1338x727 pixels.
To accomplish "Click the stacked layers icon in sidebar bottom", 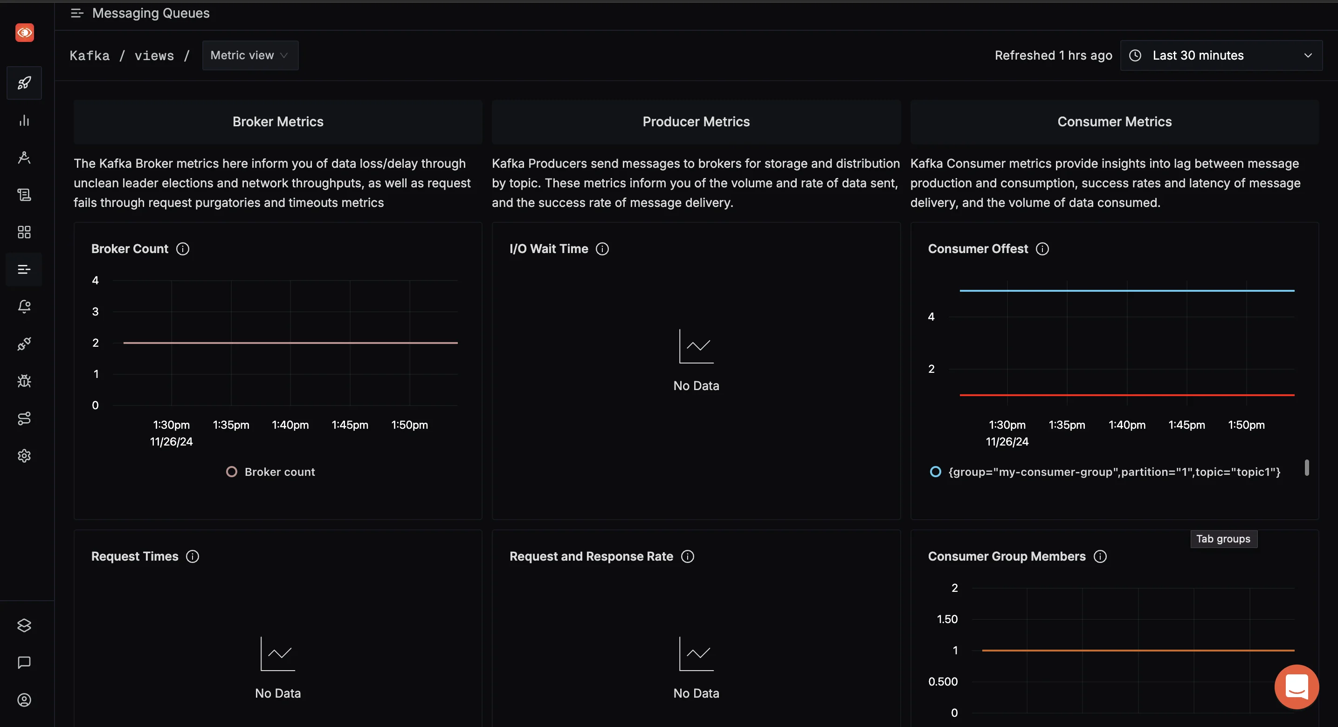I will tap(24, 625).
